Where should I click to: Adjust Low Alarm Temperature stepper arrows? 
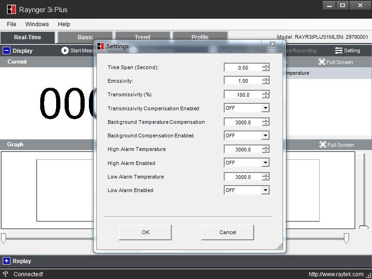[x=266, y=177]
